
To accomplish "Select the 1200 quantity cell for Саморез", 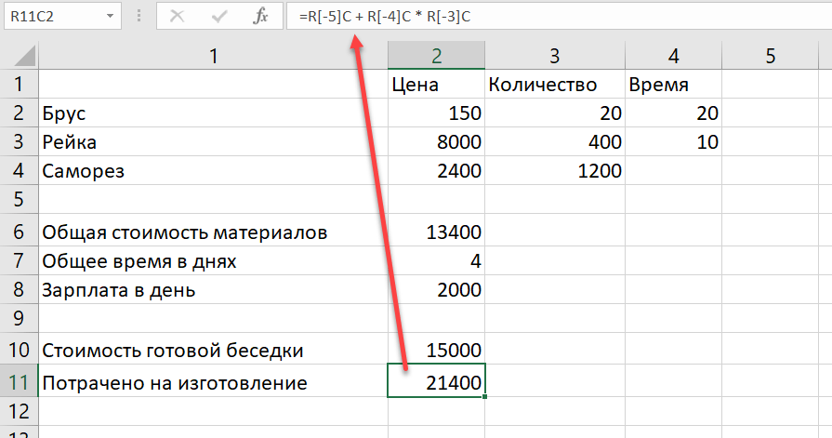I will point(554,172).
